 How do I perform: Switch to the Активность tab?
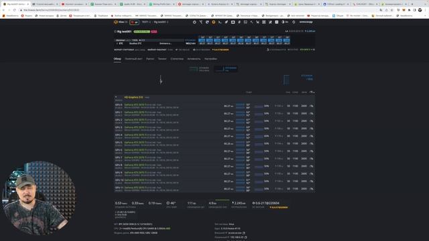tap(194, 59)
